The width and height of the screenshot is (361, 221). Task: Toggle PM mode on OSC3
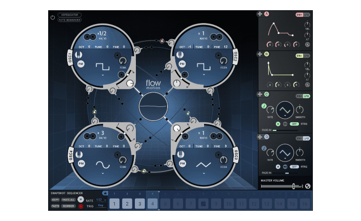click(183, 164)
